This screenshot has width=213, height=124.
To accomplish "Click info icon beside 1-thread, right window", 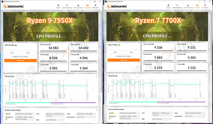I will (x=184, y=64).
